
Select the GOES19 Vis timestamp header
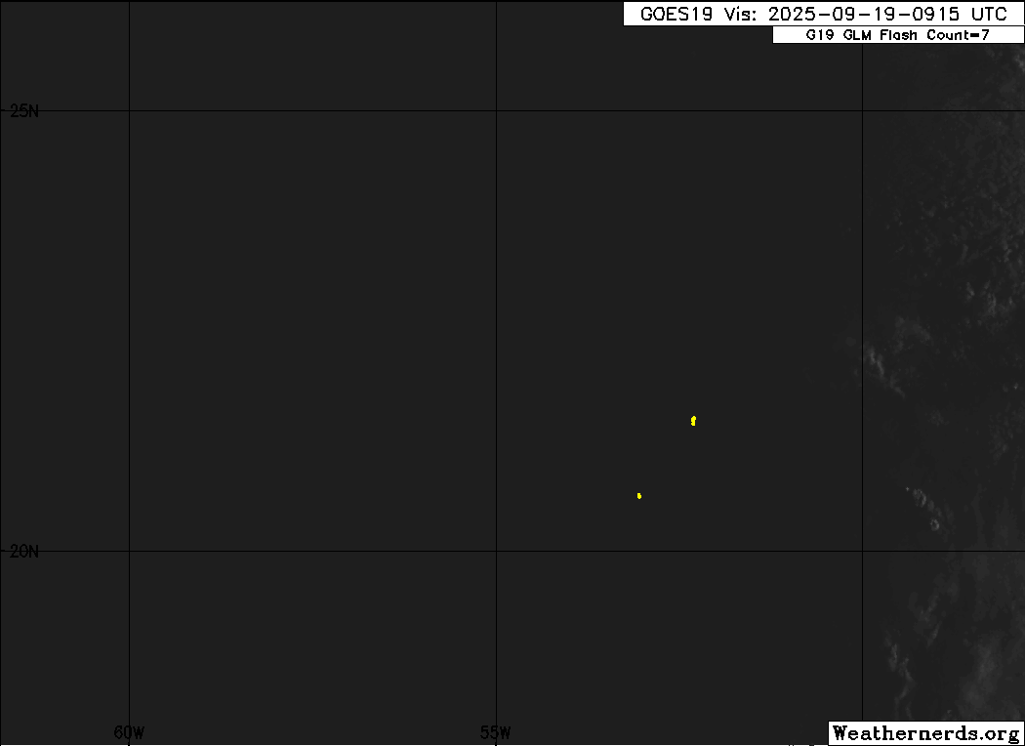click(823, 14)
